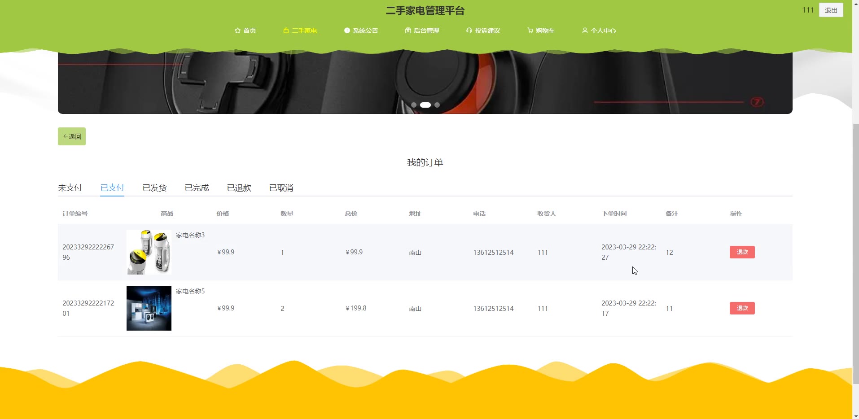Switch to the 已完成 tab
859x419 pixels.
197,188
